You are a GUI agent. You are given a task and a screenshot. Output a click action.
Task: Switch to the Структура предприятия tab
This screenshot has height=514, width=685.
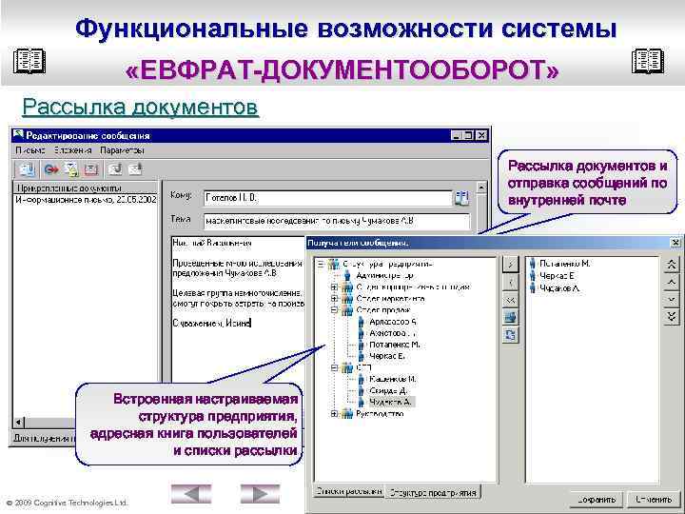point(433,492)
